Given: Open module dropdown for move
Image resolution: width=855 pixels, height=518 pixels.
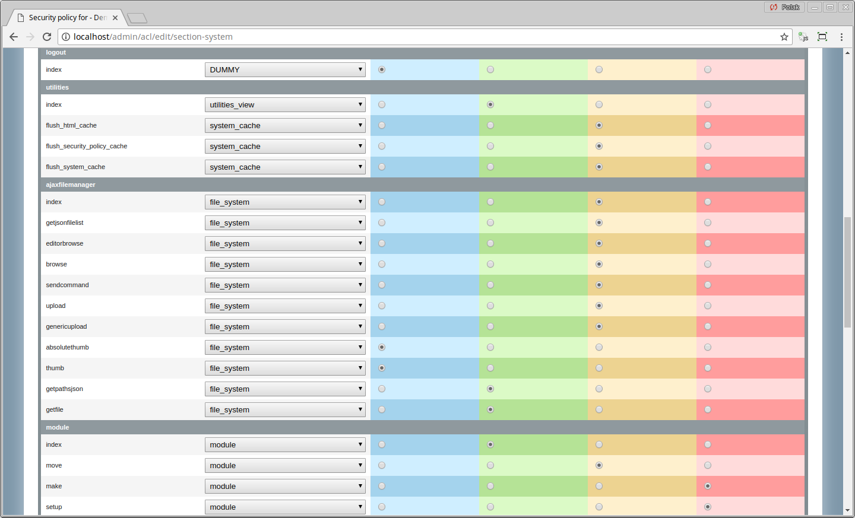Looking at the screenshot, I should pyautogui.click(x=285, y=465).
